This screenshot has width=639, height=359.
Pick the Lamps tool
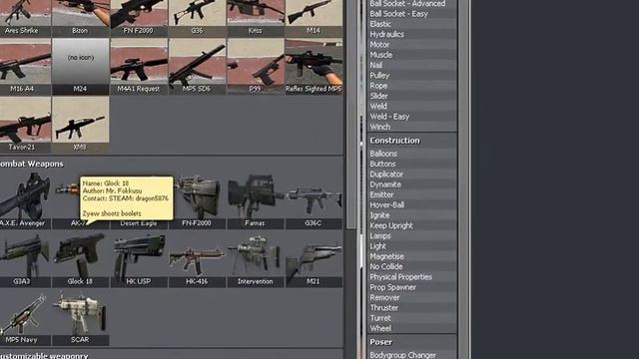411,235
